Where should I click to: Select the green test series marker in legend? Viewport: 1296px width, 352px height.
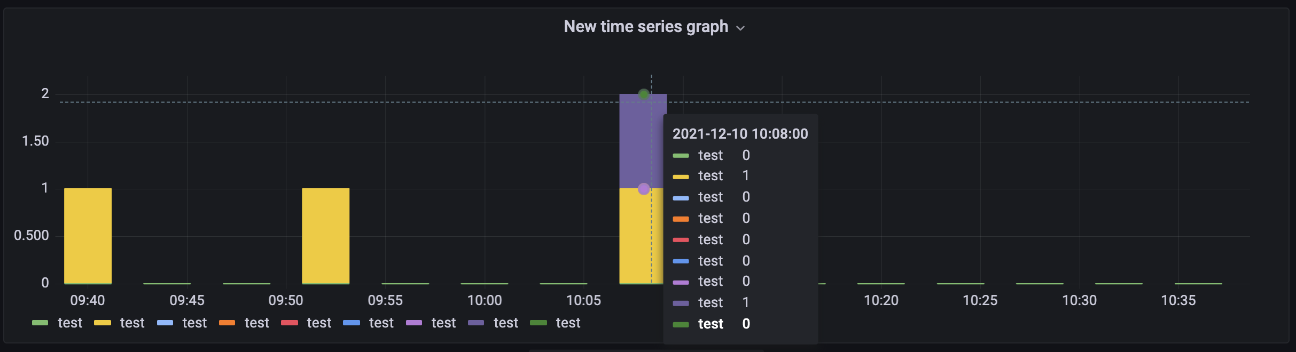click(41, 323)
